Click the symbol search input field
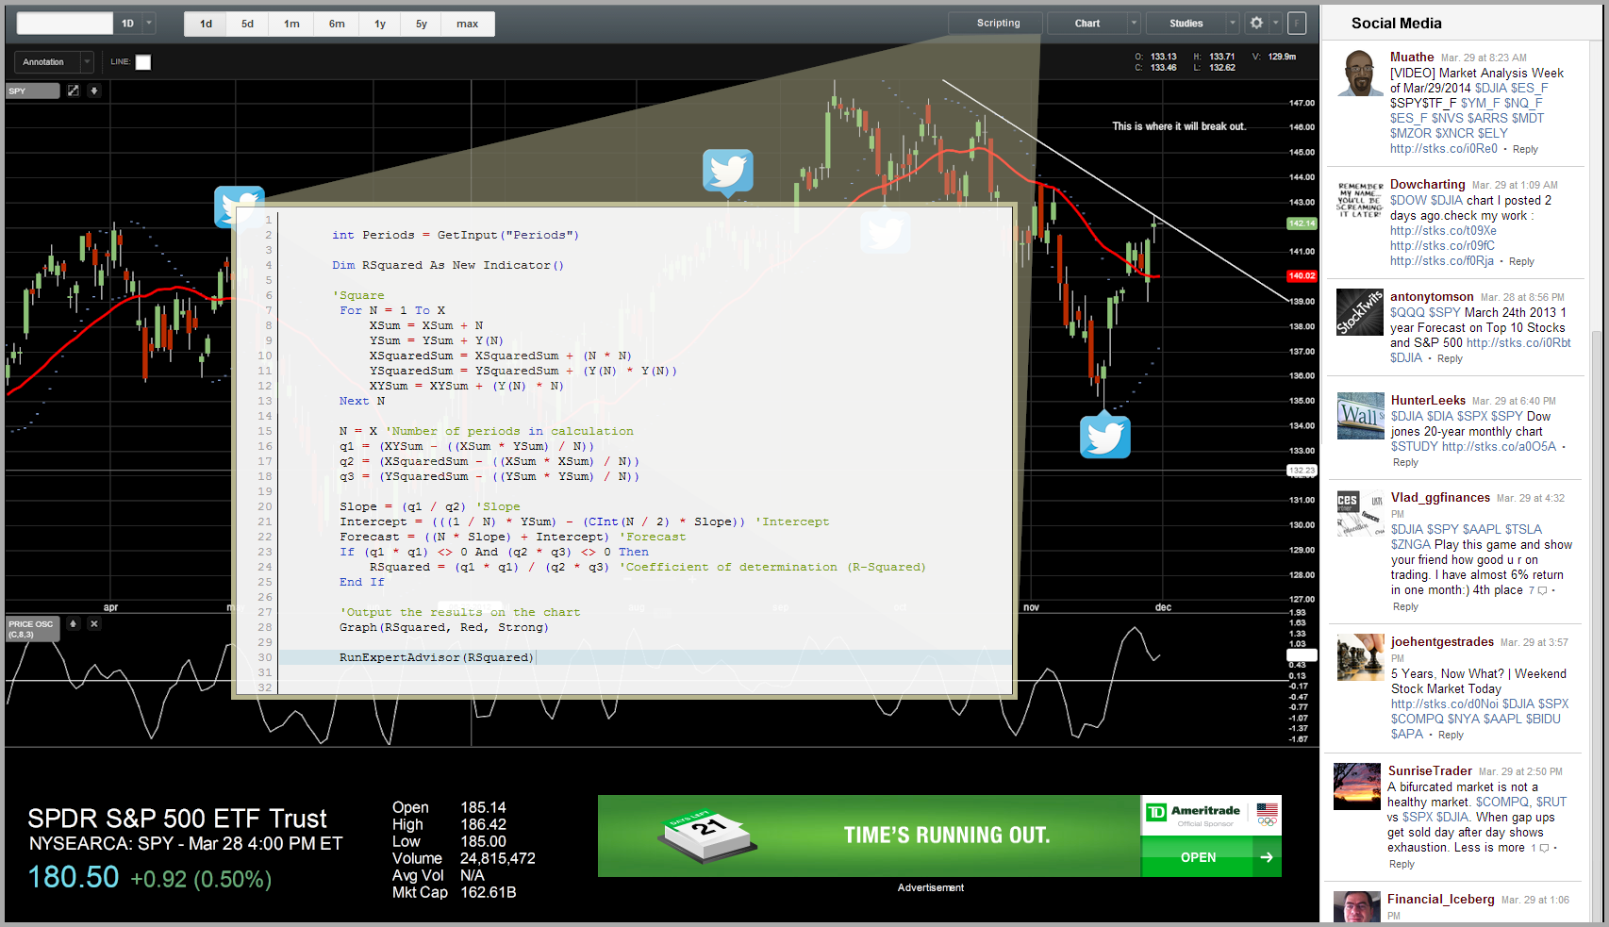Viewport: 1609px width, 927px height. [65, 24]
